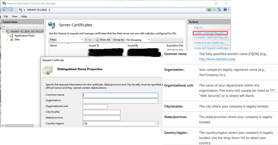The image size is (278, 145).
Task: Click into the Filter text box
Action: click(69, 40)
